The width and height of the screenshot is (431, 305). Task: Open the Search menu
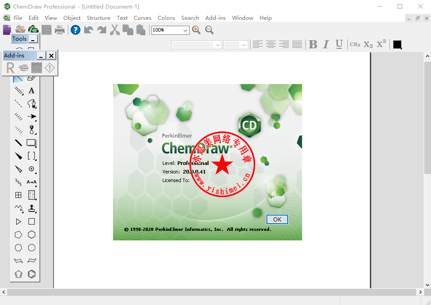[x=190, y=18]
